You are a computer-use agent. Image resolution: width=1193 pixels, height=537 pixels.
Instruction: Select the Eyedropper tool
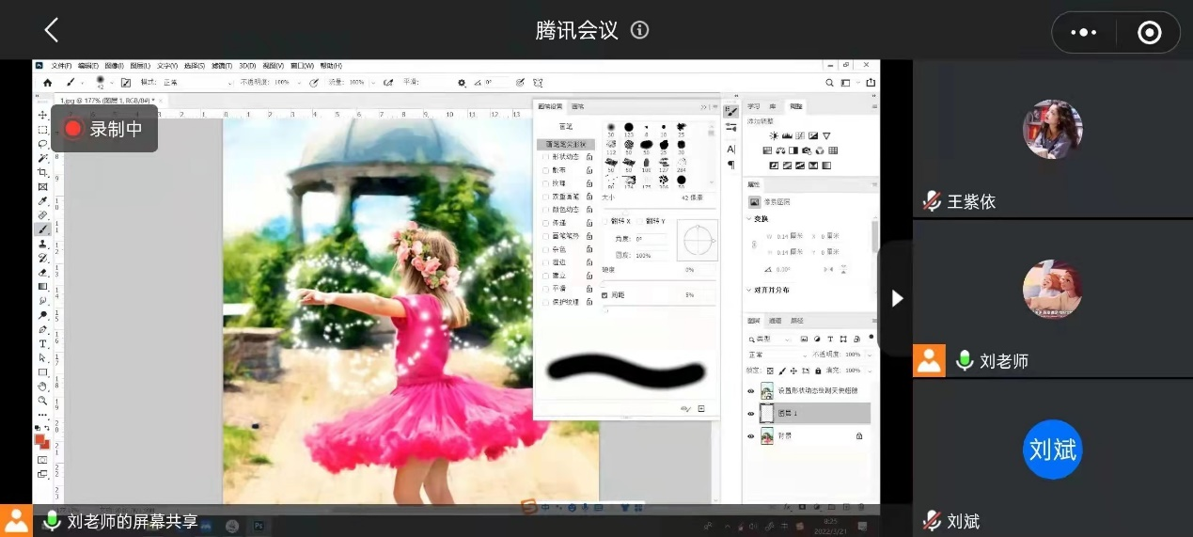(42, 200)
